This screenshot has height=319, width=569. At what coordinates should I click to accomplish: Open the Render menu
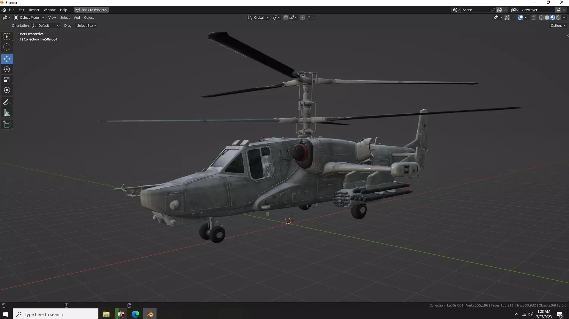34,10
